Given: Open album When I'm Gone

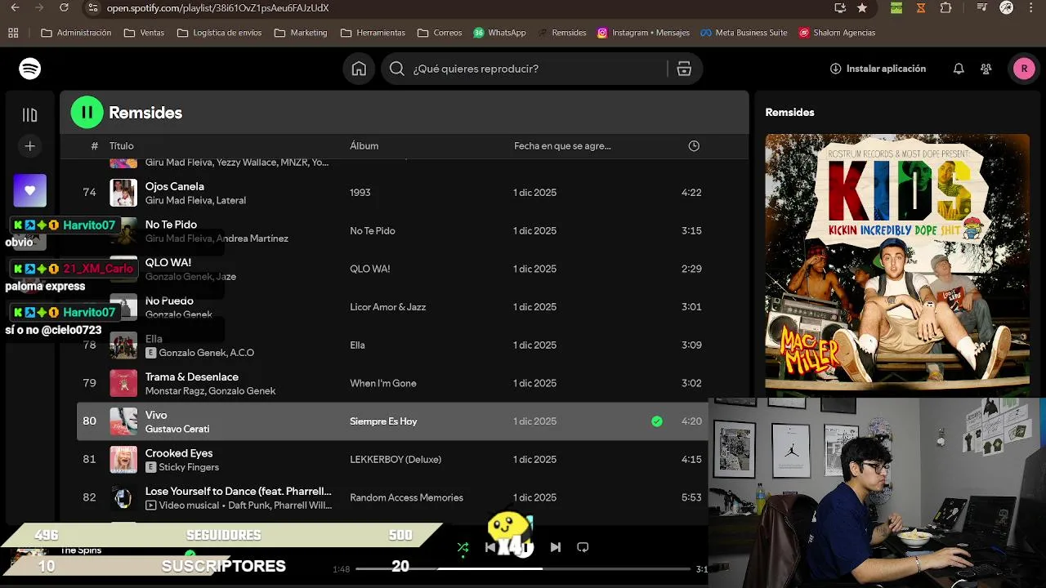Looking at the screenshot, I should [383, 383].
